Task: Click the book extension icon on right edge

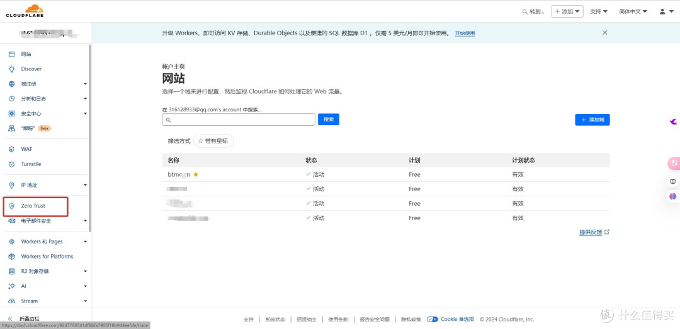Action: click(x=673, y=181)
